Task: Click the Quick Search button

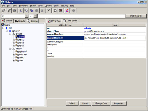Action: tap(136, 16)
